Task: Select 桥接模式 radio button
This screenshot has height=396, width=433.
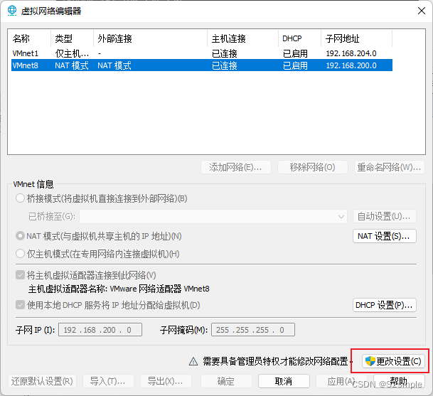Action: tap(20, 198)
